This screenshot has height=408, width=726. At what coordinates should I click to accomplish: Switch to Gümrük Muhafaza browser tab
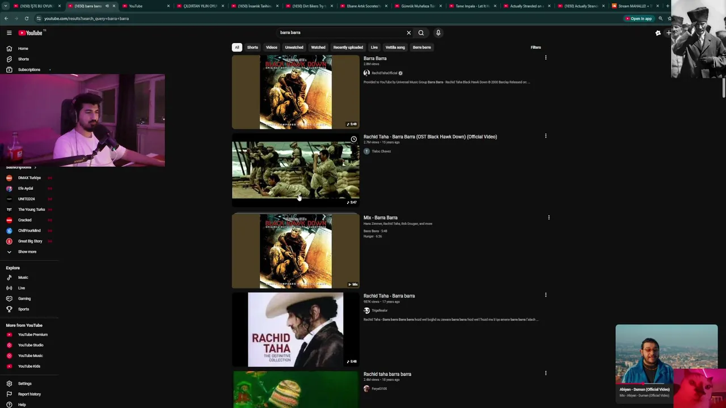tap(417, 6)
